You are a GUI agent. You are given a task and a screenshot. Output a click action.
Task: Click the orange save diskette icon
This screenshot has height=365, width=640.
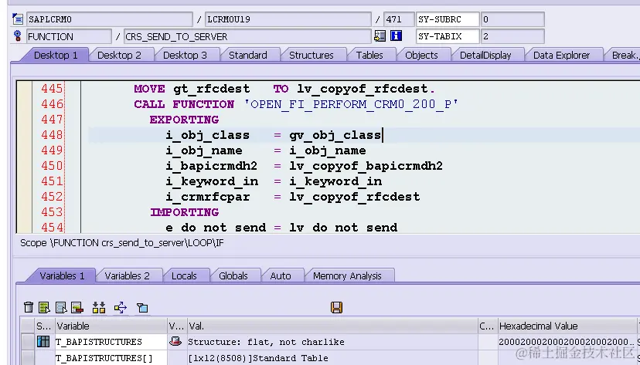point(337,307)
